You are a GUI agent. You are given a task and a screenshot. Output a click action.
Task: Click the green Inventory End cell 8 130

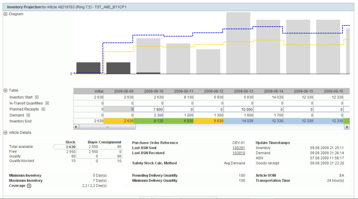coord(148,121)
